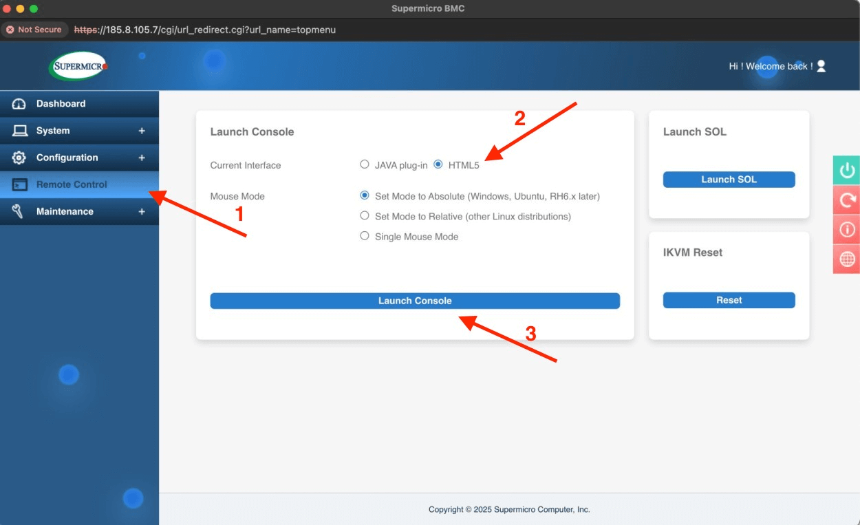860x525 pixels.
Task: Click the Dashboard gauge icon
Action: click(x=19, y=104)
